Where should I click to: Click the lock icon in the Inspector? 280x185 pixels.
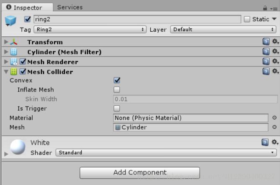pyautogui.click(x=265, y=8)
